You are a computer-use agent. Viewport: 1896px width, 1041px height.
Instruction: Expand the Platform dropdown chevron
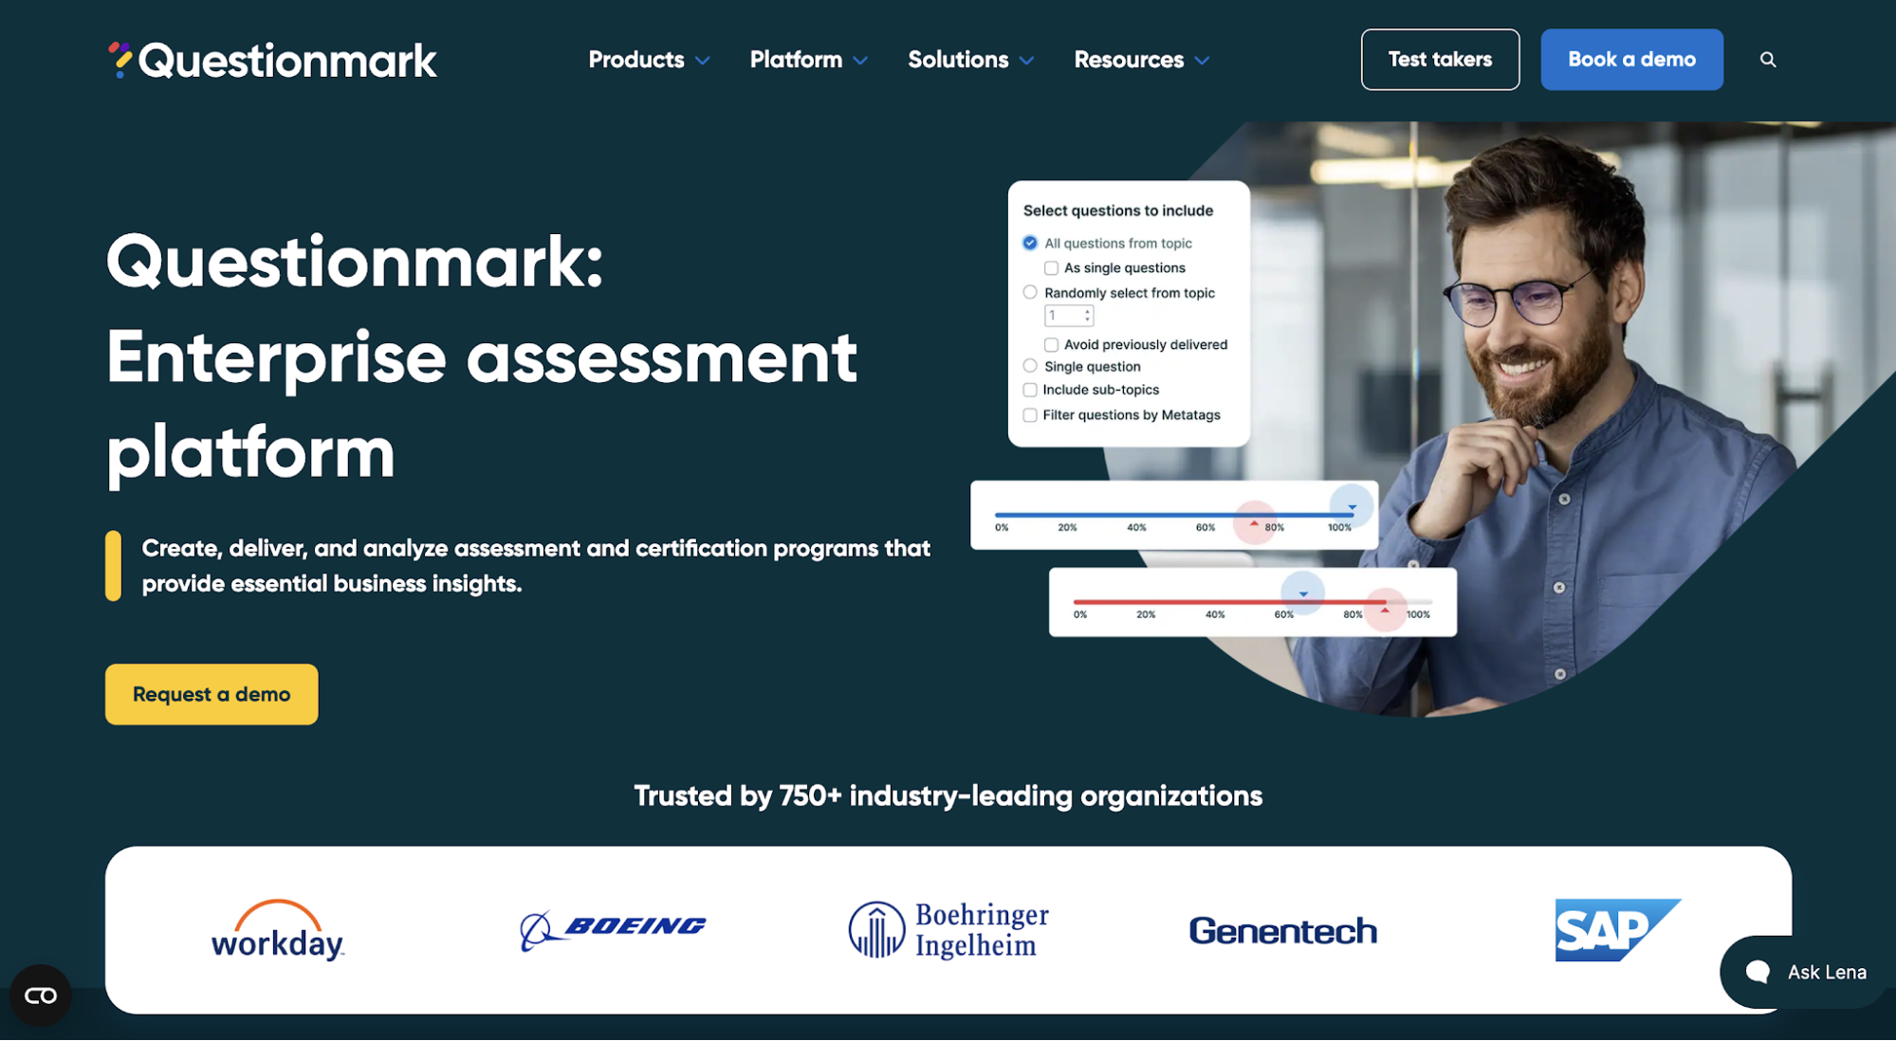860,61
